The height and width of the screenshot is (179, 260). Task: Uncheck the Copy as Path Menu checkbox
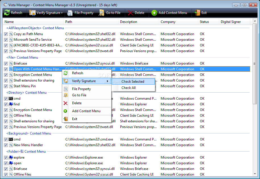6,34
